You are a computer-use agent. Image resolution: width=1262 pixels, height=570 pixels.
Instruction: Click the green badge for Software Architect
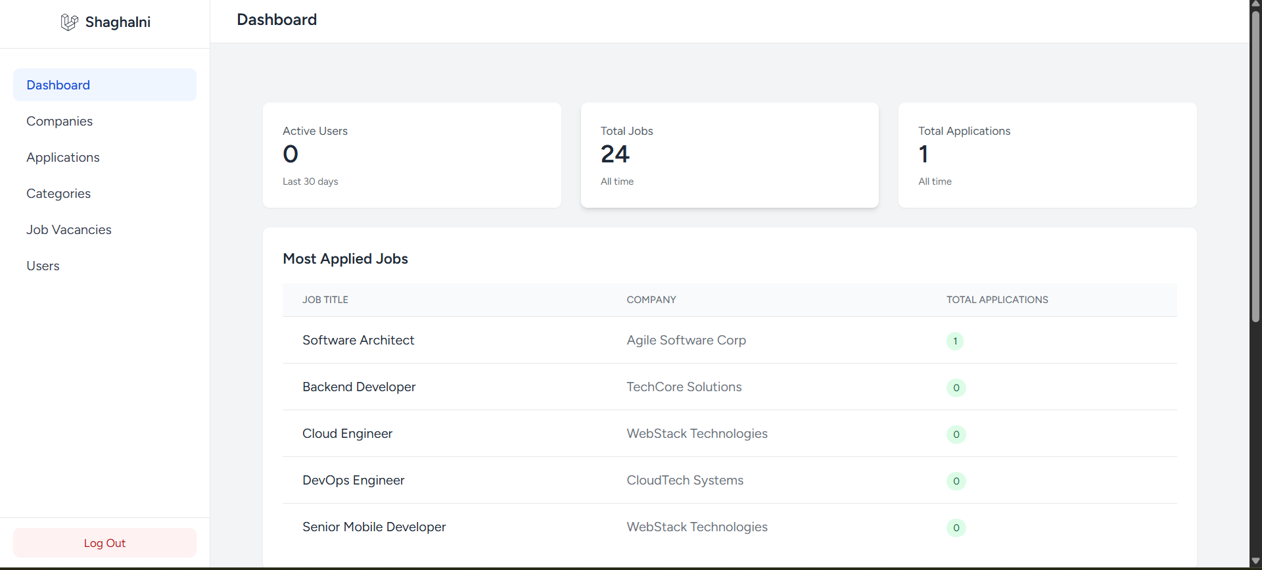click(954, 341)
